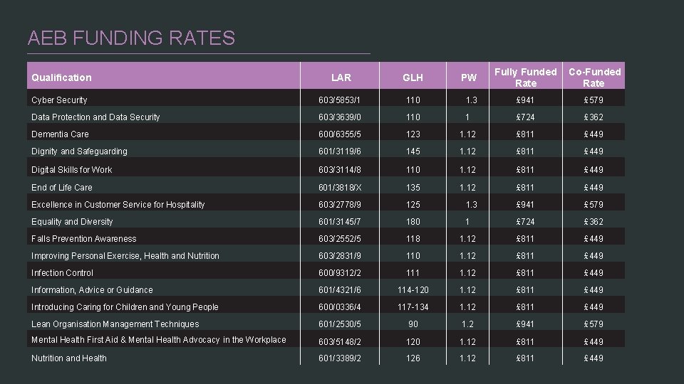This screenshot has height=384, width=684.
Task: Select the Infection Control row label
Action: [63, 273]
